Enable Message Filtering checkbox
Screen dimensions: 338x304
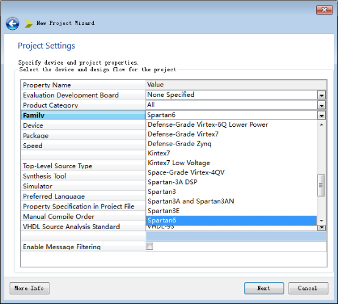coord(149,246)
